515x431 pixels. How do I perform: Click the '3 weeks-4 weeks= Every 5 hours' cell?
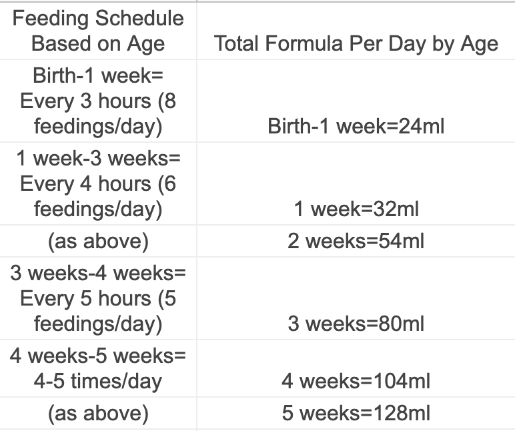coord(98,298)
